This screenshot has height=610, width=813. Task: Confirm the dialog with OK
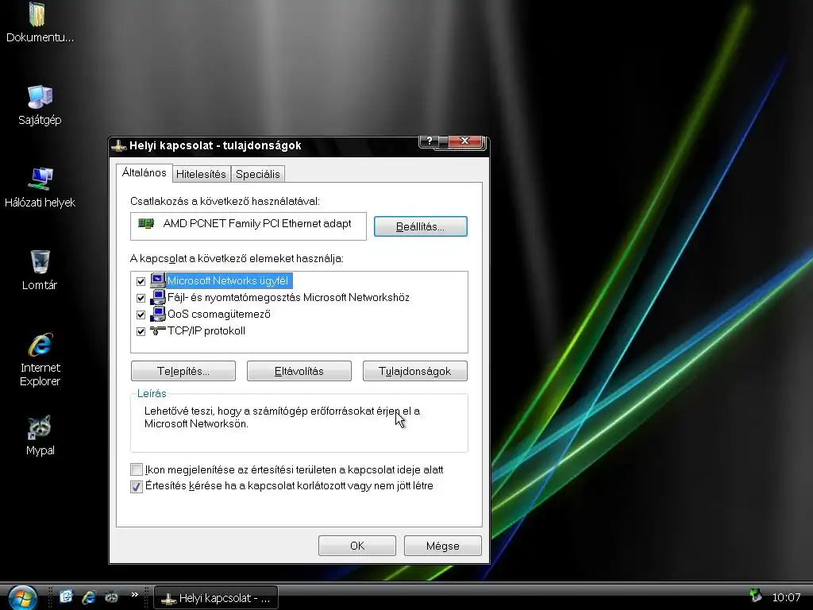click(357, 546)
